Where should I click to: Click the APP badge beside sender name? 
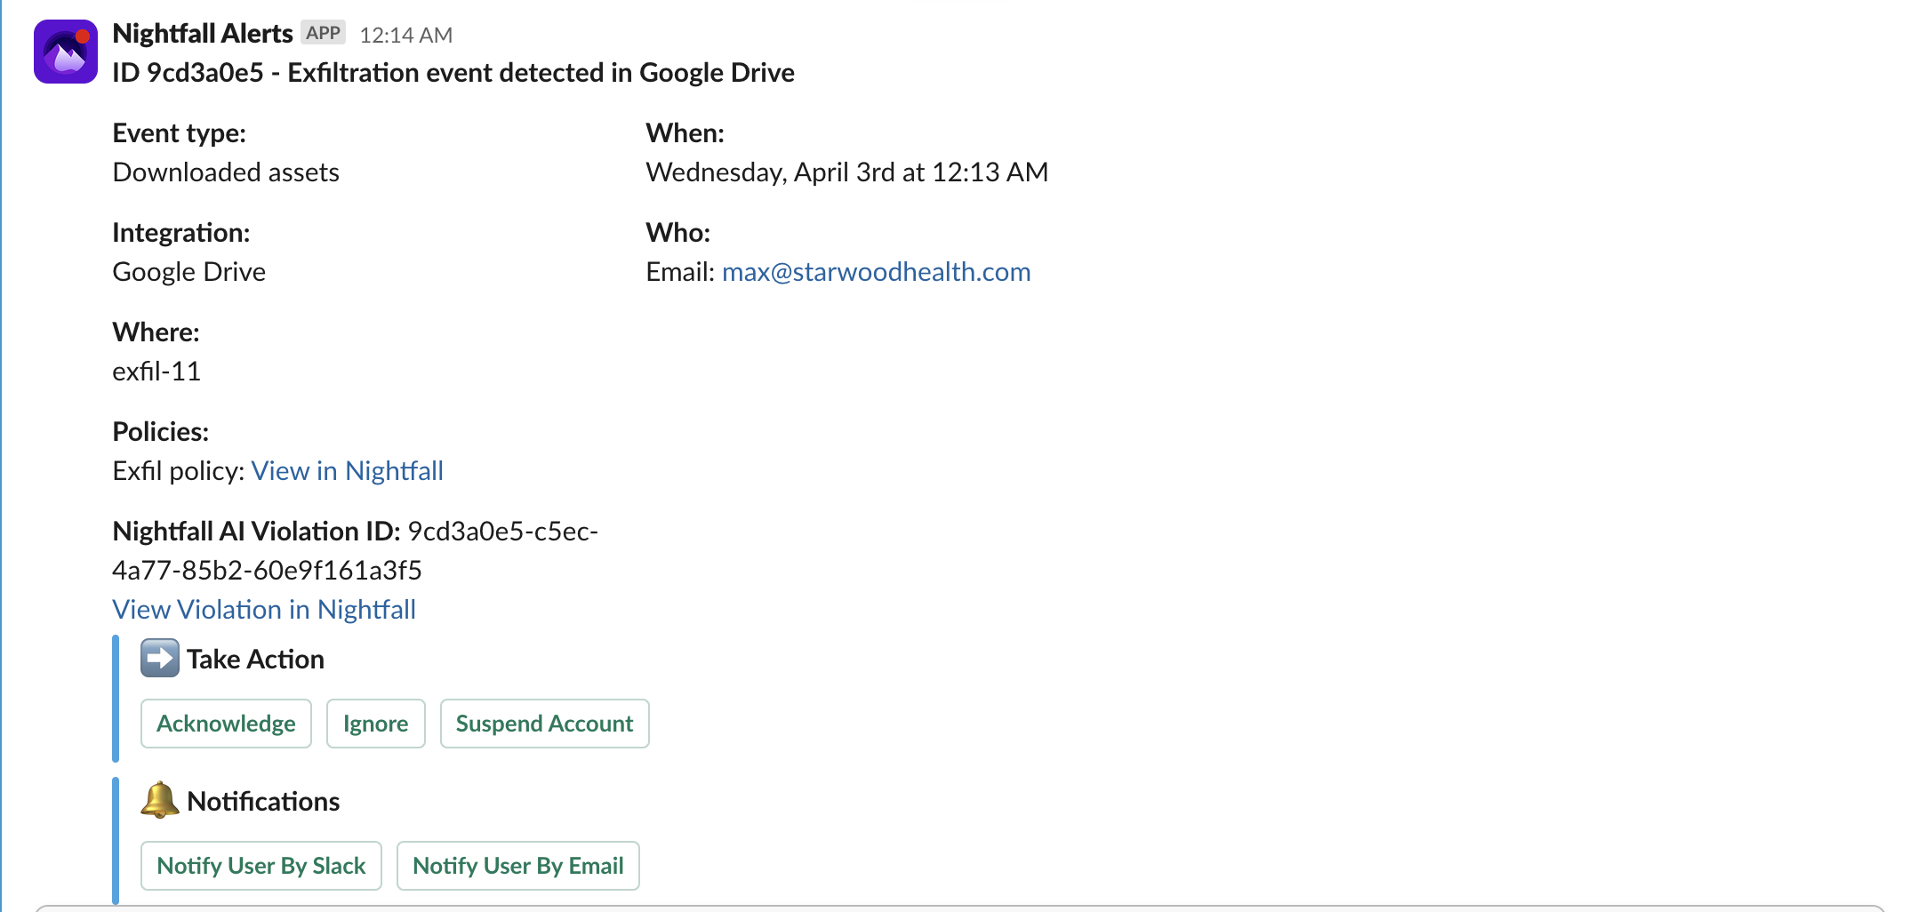(323, 34)
